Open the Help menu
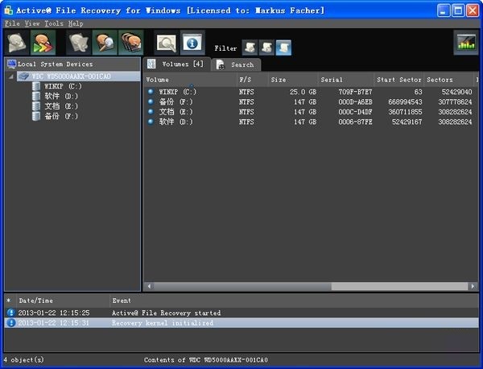 point(76,23)
